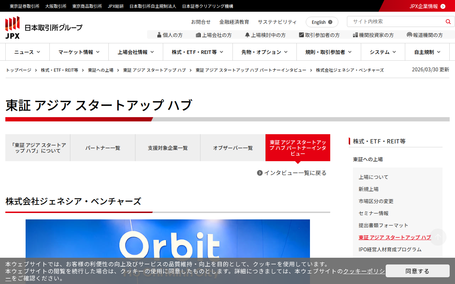Open the 先物・オプション dropdown

click(x=264, y=52)
